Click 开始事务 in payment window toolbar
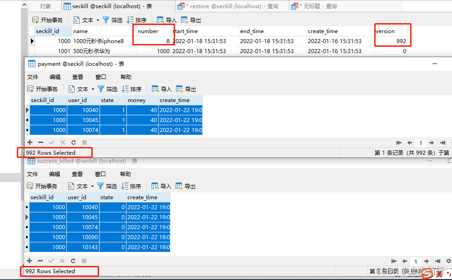The image size is (452, 280). click(x=42, y=89)
